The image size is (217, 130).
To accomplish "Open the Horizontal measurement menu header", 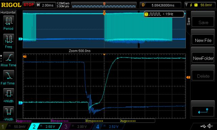I will [8, 13].
